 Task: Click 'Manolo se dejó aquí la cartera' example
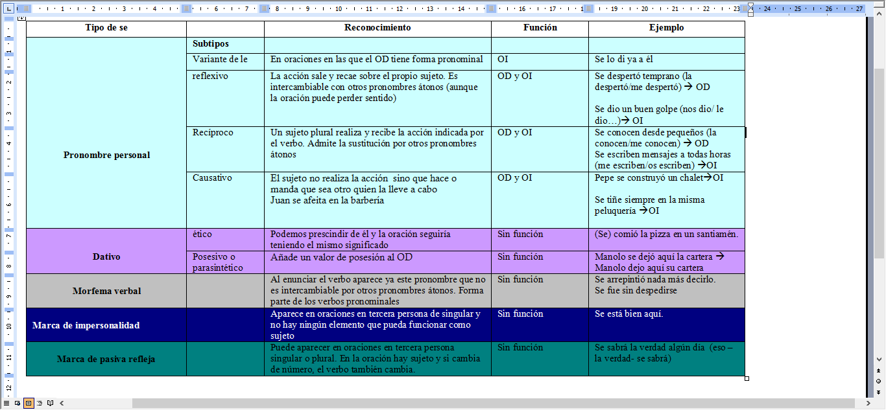pyautogui.click(x=654, y=256)
